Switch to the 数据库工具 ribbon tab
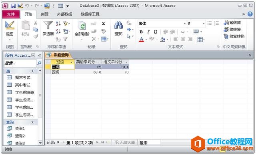 click(x=90, y=14)
